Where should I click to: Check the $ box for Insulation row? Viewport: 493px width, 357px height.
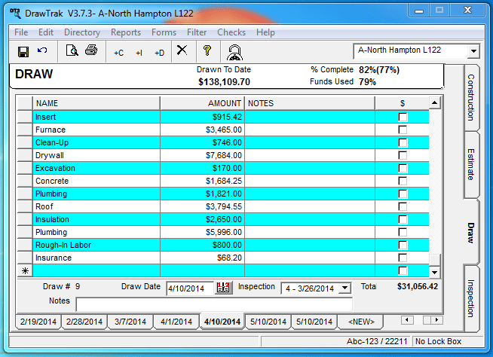403,219
